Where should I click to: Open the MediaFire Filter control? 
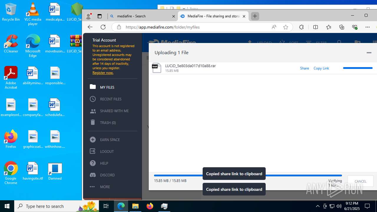pyautogui.click(x=316, y=42)
